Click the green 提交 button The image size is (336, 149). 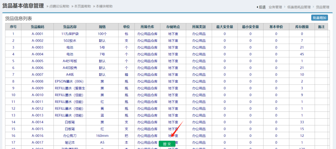(x=167, y=144)
